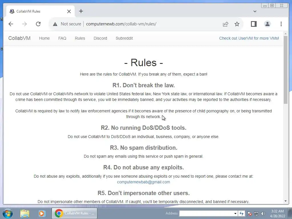Bookmark this page with the star
The width and height of the screenshot is (292, 219).
point(237,24)
